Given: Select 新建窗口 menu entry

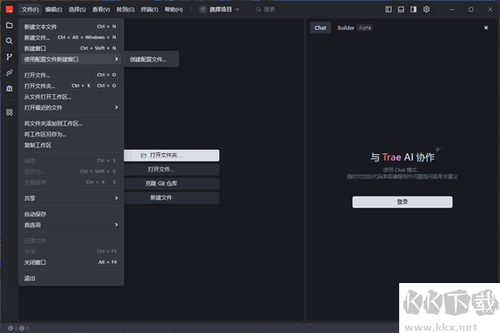Looking at the screenshot, I should tap(71, 48).
